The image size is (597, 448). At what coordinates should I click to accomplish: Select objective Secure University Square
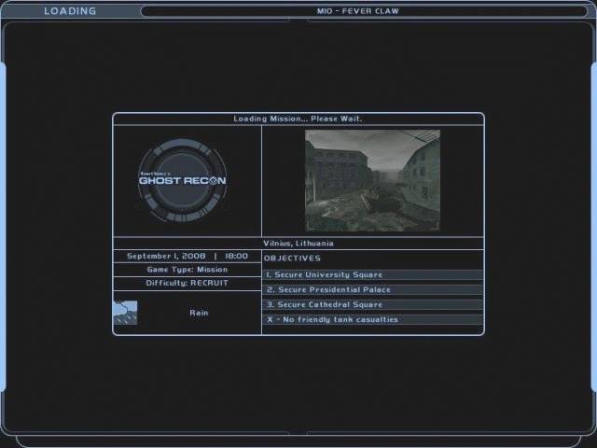pos(324,275)
